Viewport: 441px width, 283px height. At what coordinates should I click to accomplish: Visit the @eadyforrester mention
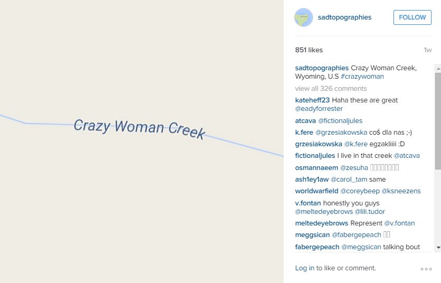click(x=319, y=109)
